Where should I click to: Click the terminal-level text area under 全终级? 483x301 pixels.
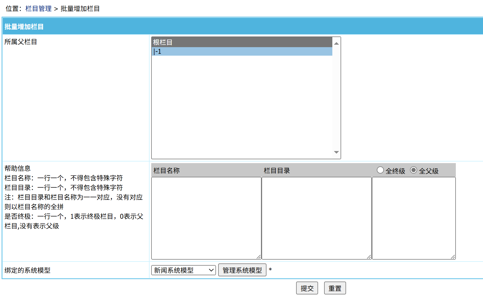413,218
